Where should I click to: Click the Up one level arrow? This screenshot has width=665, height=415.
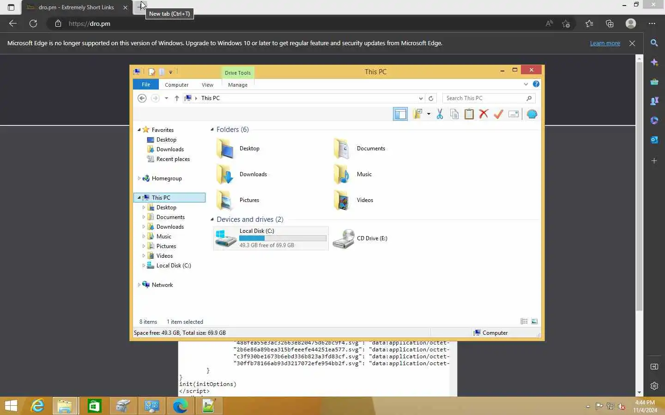177,98
